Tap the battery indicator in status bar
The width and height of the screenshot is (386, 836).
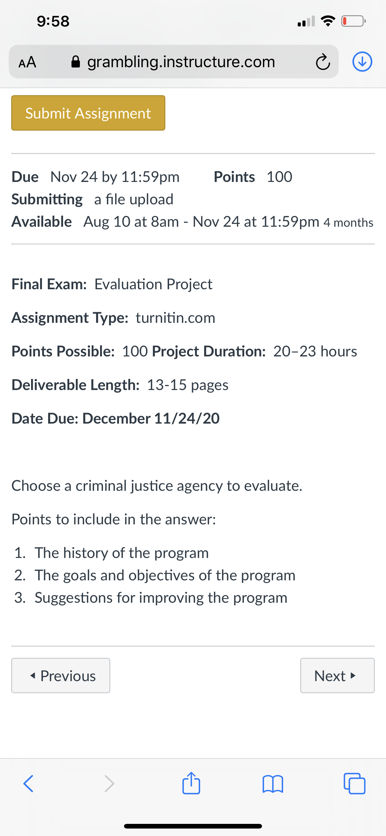pyautogui.click(x=354, y=21)
